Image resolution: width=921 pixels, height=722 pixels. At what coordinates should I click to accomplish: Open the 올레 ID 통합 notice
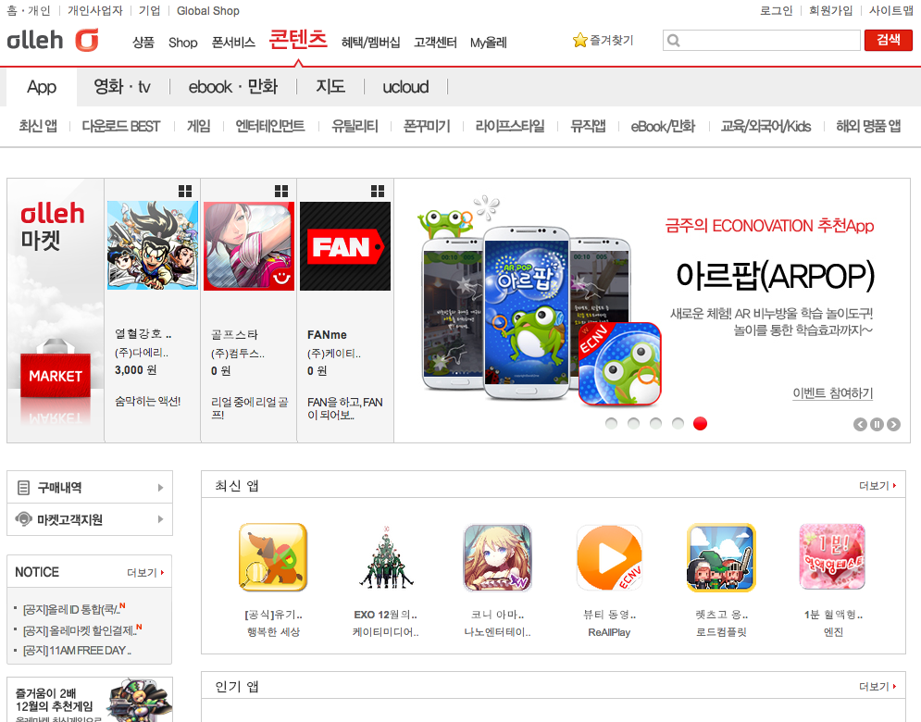pos(73,609)
